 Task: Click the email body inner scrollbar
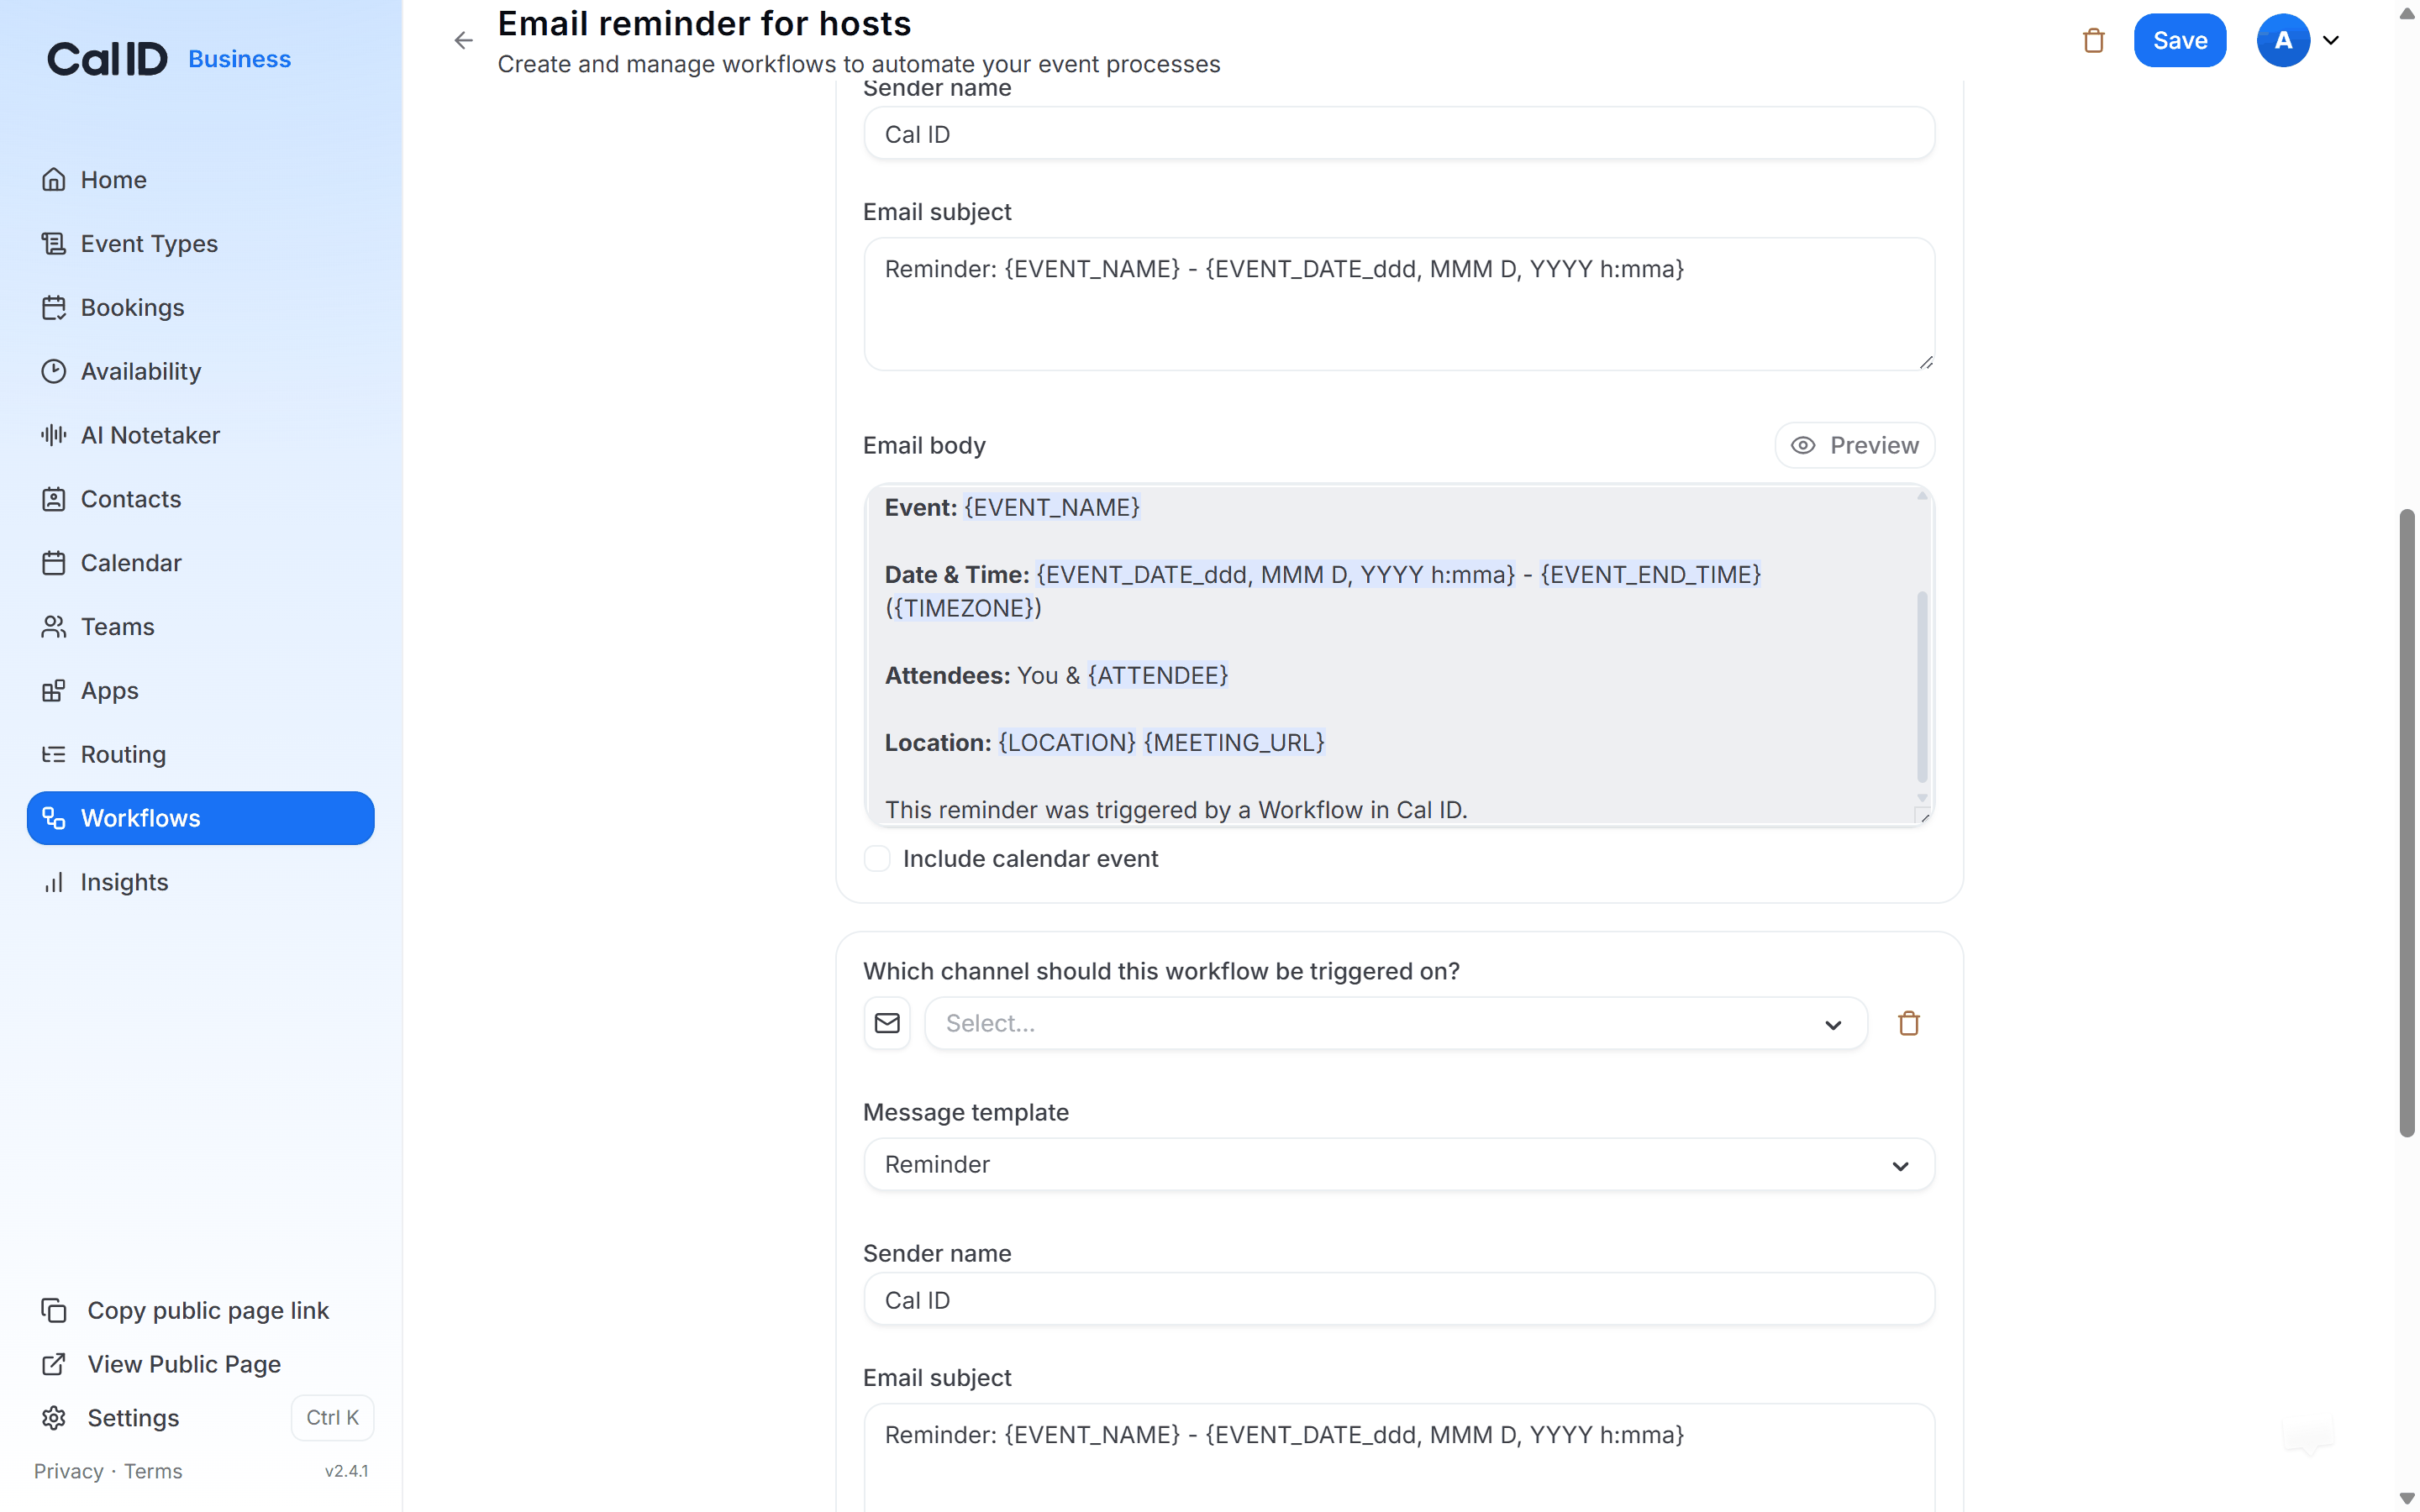1921,687
